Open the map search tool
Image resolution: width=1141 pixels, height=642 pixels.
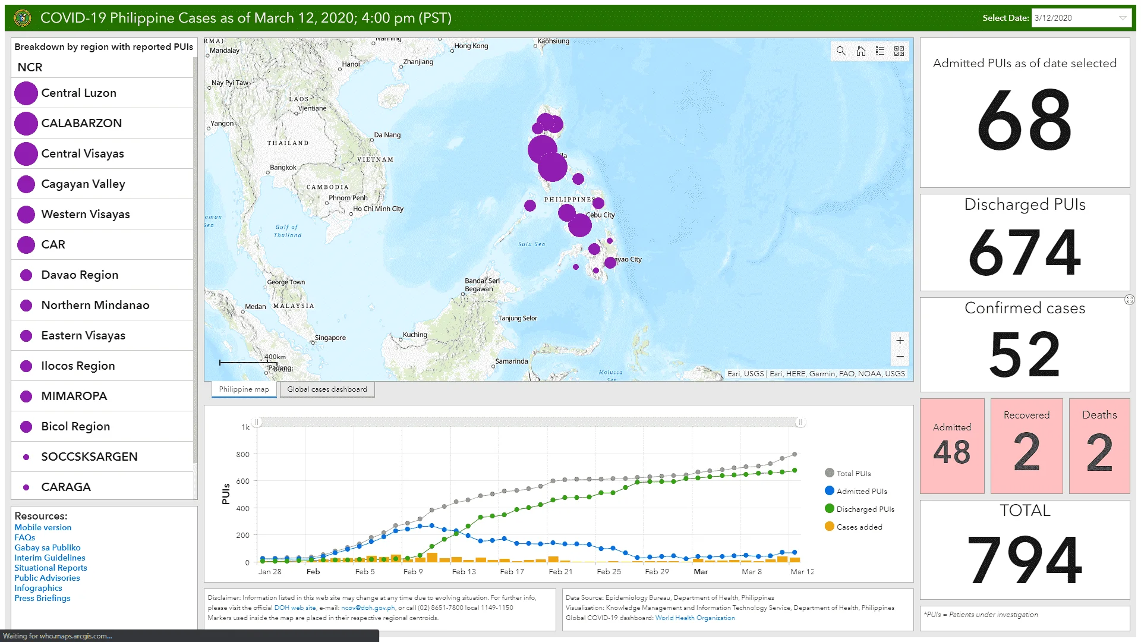pyautogui.click(x=841, y=51)
